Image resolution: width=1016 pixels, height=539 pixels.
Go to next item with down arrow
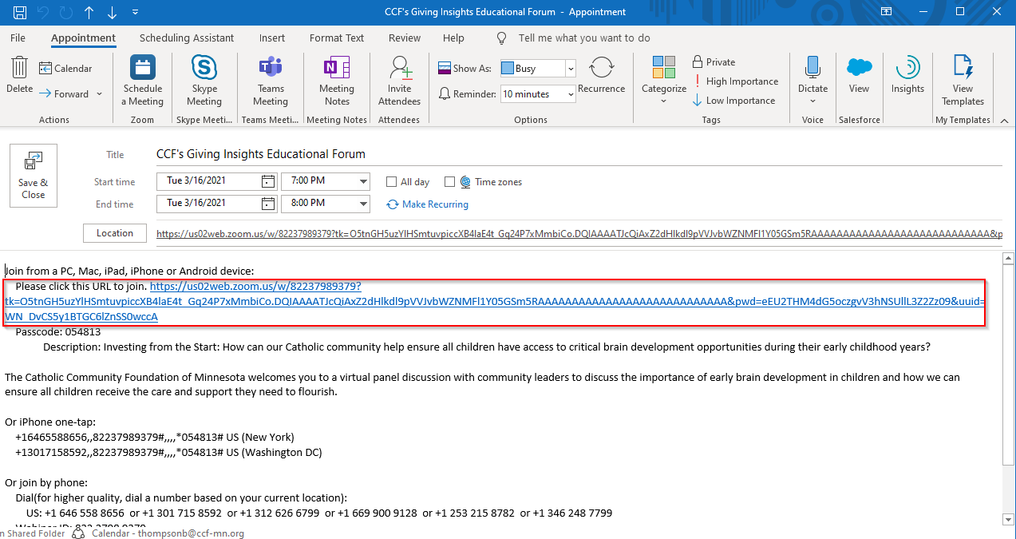112,12
